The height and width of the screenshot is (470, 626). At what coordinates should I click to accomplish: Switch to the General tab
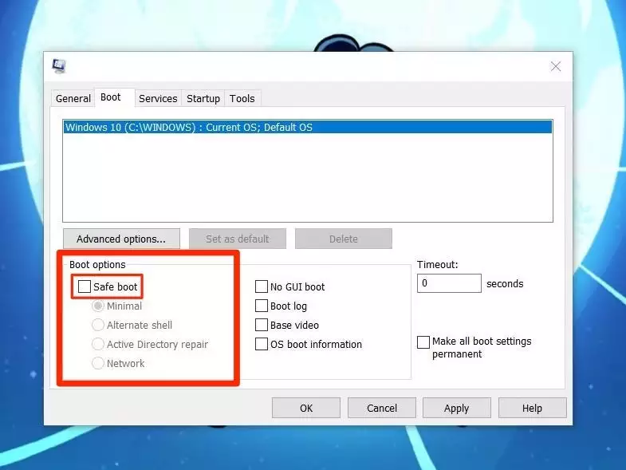[x=73, y=98]
